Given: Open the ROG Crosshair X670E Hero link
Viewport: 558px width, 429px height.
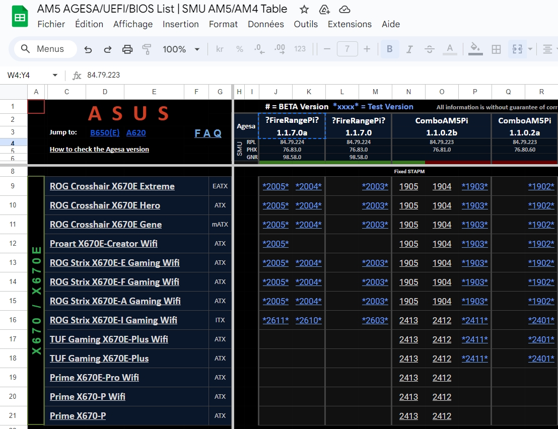Looking at the screenshot, I should click(105, 205).
